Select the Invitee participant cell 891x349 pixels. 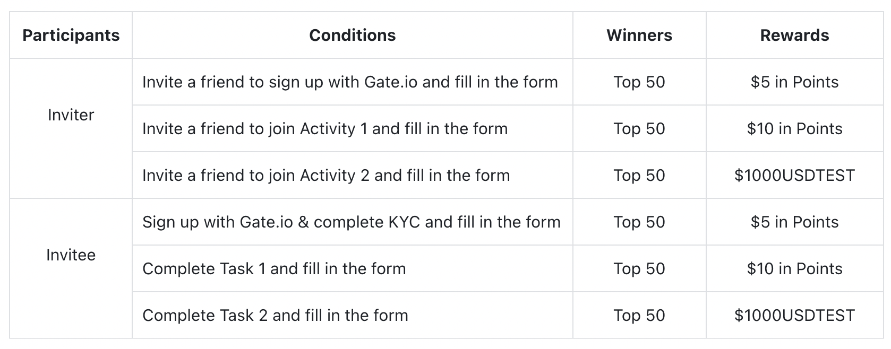coord(71,255)
